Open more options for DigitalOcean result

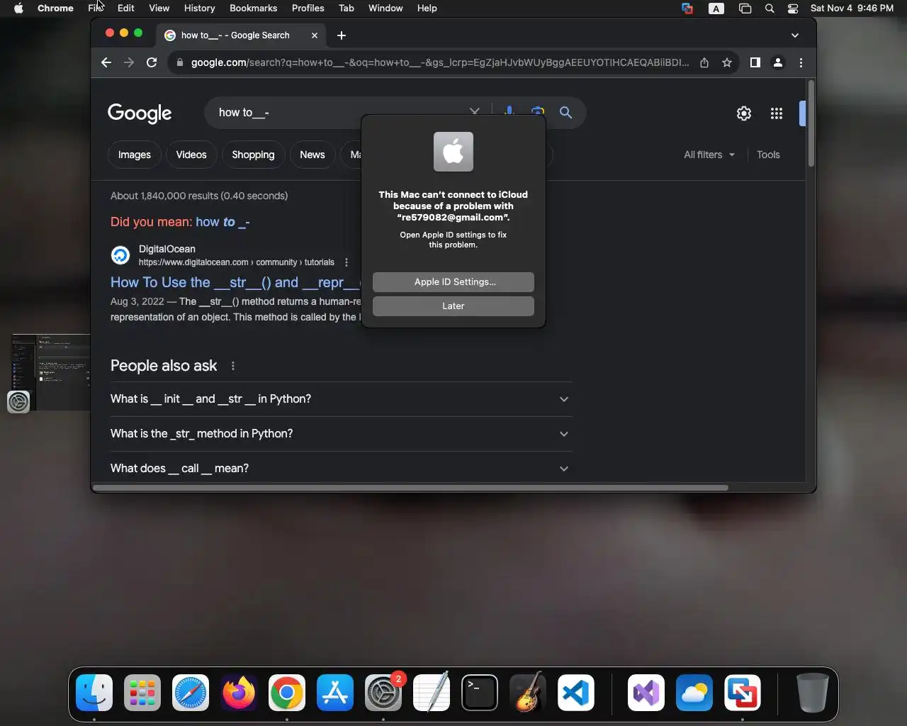(347, 262)
